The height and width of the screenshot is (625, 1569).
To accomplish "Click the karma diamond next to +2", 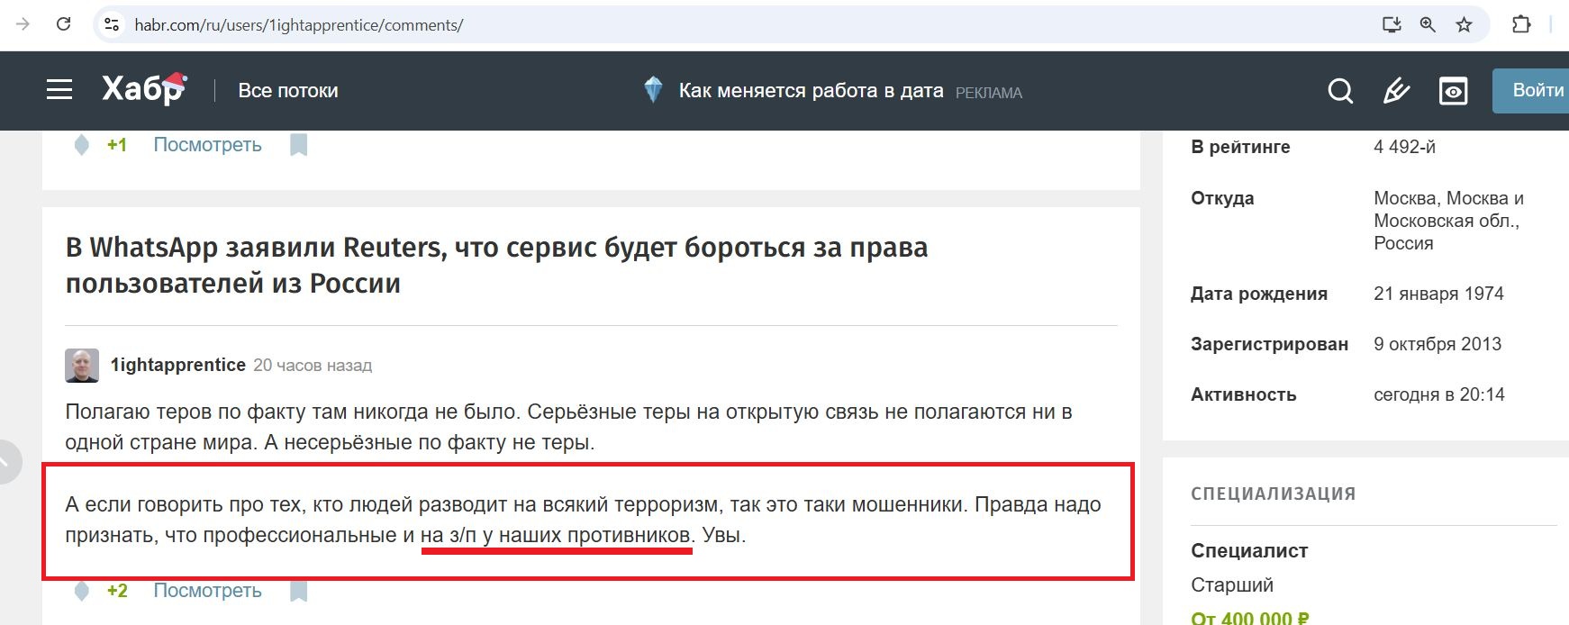I will (81, 591).
